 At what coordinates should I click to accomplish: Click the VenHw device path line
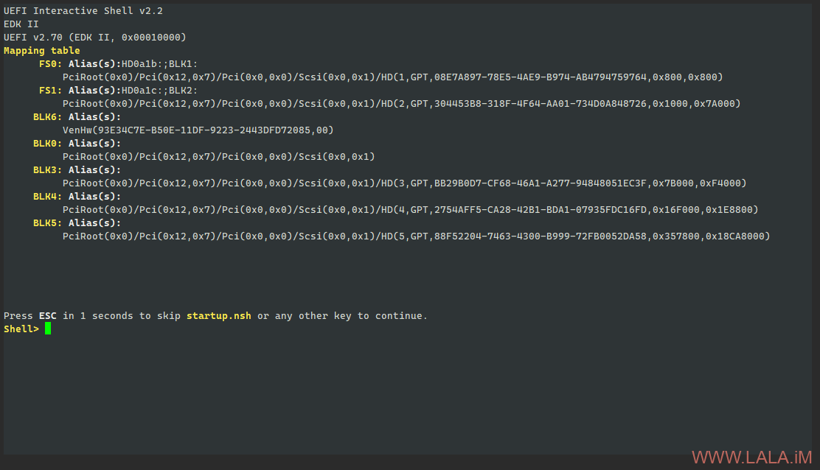198,130
